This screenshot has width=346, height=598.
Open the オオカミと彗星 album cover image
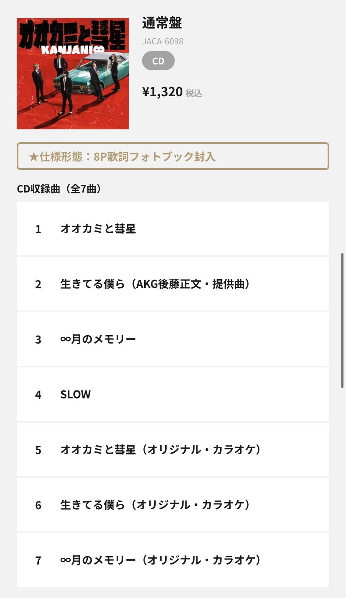pyautogui.click(x=73, y=74)
